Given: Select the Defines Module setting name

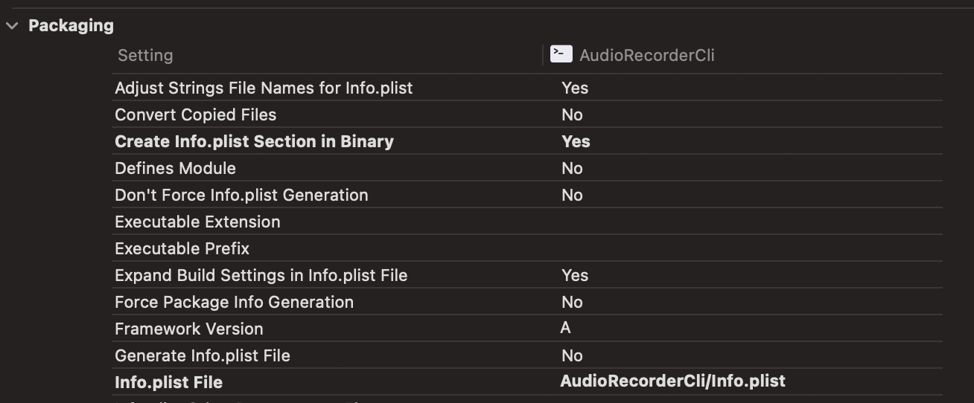Looking at the screenshot, I should coord(175,168).
